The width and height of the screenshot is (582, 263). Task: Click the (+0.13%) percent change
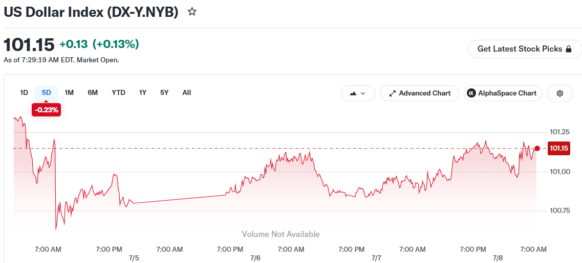[x=116, y=44]
